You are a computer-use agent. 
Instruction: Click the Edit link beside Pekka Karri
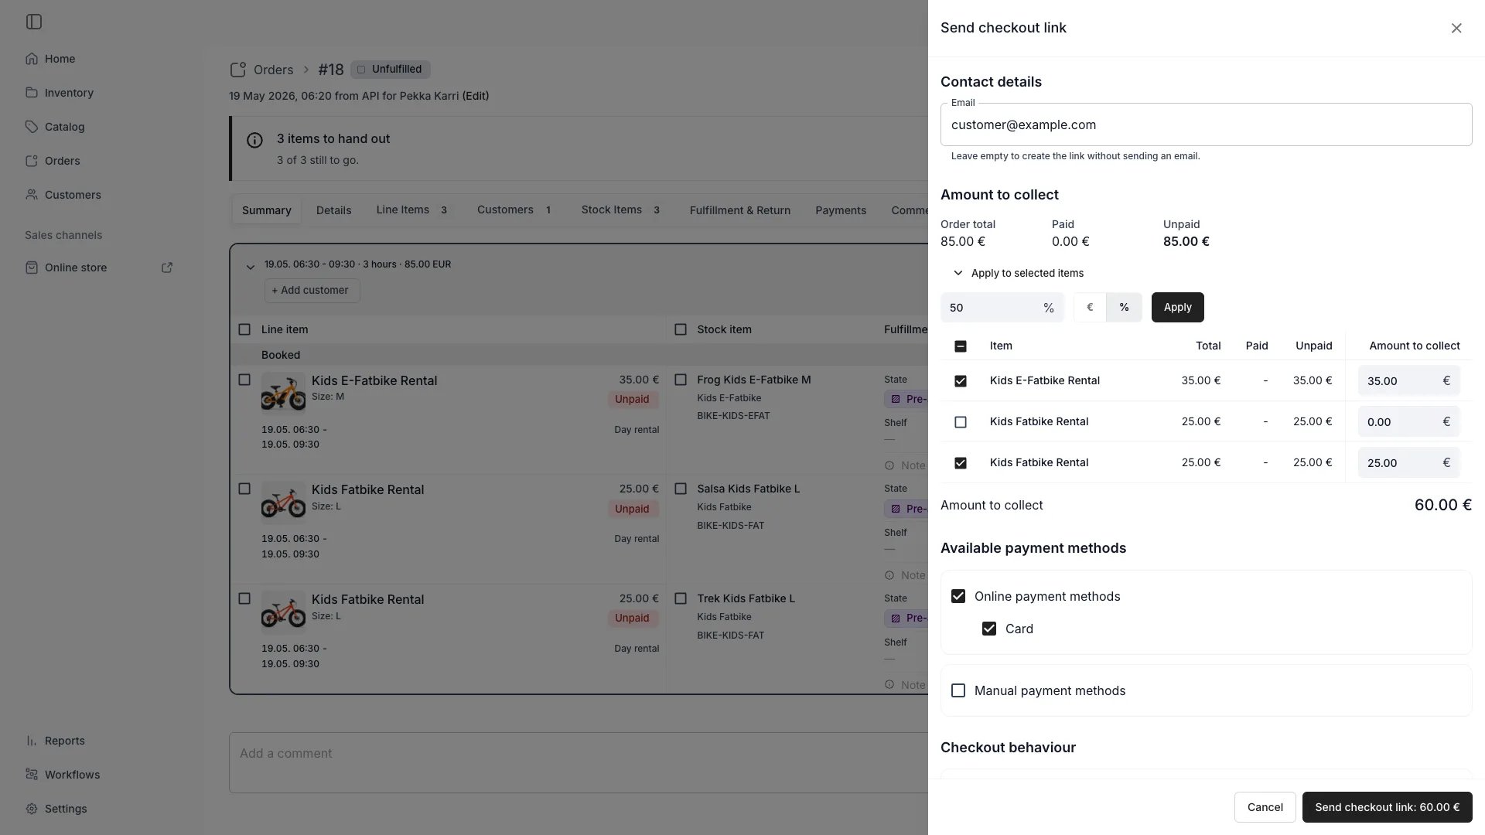coord(476,96)
